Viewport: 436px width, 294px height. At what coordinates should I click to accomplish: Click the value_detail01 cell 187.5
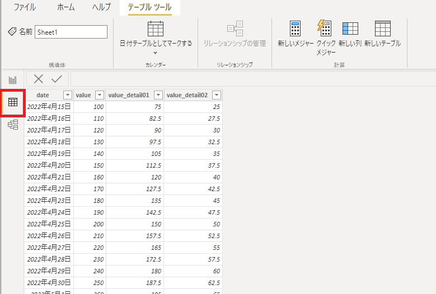(x=135, y=283)
